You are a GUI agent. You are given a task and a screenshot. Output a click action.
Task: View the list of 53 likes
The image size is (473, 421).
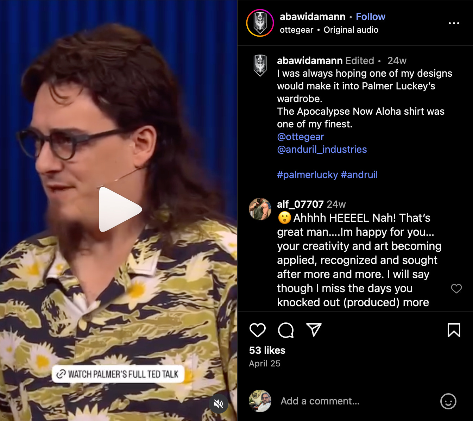tap(267, 350)
